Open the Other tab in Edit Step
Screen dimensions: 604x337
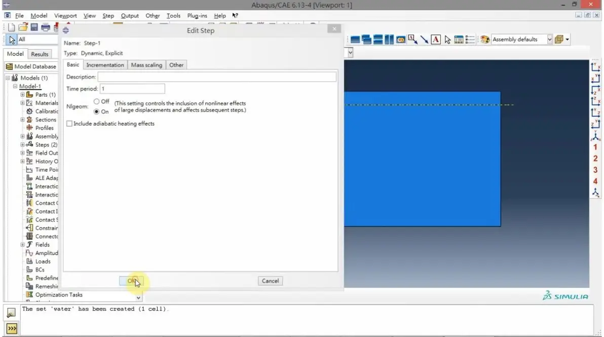click(x=176, y=65)
